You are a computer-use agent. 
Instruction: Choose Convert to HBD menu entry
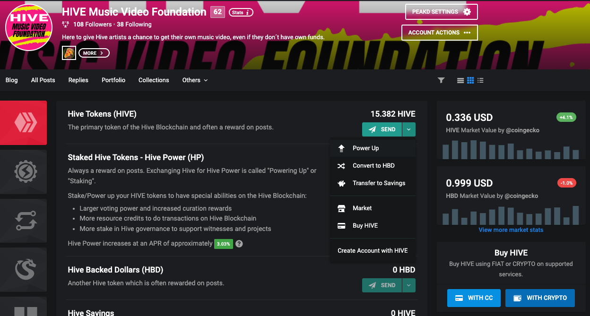(x=373, y=166)
